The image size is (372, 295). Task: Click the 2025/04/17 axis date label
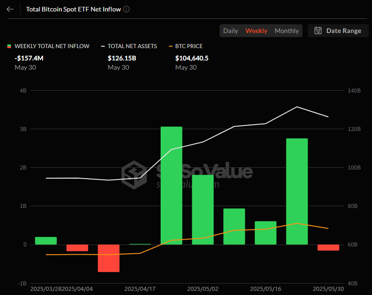pyautogui.click(x=140, y=289)
